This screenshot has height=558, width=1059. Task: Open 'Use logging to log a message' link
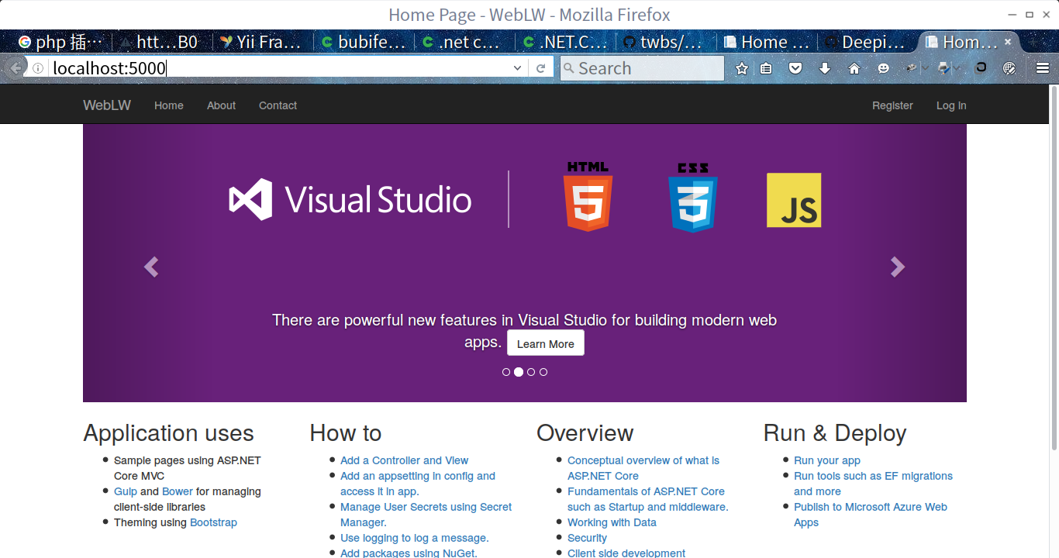[415, 538]
